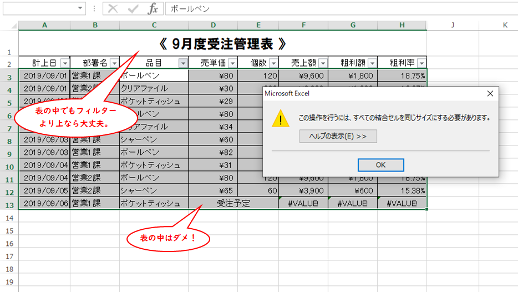Select the 9月度受注管理表 title cell
The height and width of the screenshot is (292, 518).
[222, 43]
